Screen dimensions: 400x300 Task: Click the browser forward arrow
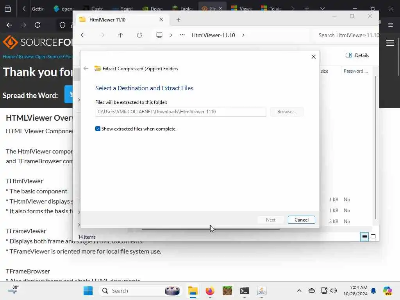(23, 25)
